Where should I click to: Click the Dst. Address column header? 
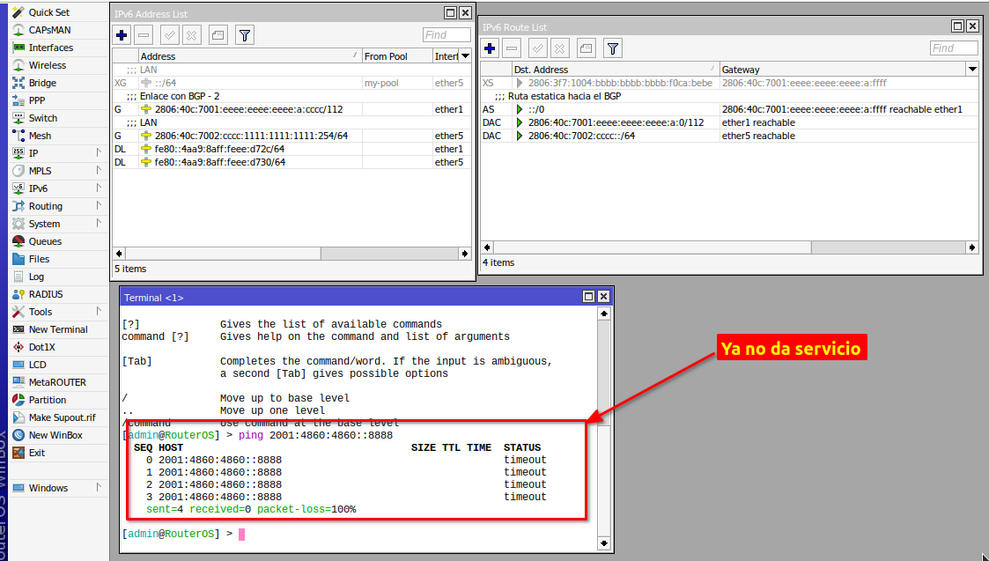pyautogui.click(x=614, y=69)
